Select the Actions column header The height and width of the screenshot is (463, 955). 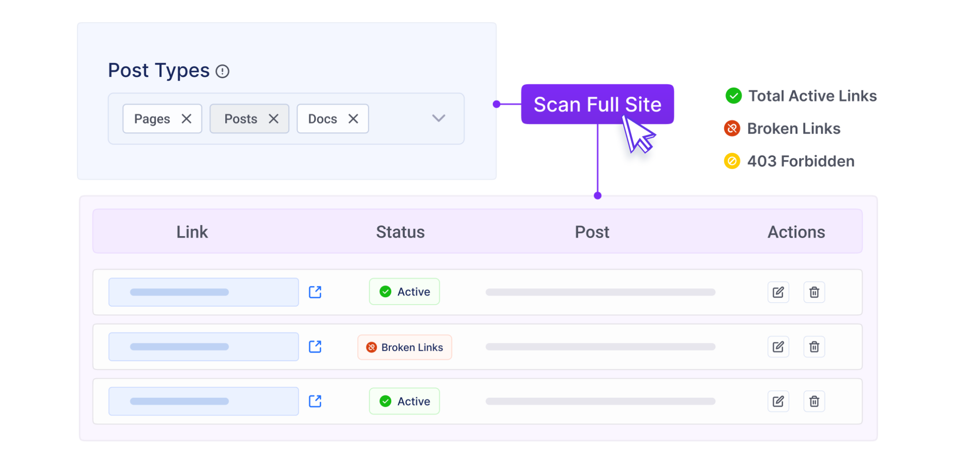click(x=796, y=231)
